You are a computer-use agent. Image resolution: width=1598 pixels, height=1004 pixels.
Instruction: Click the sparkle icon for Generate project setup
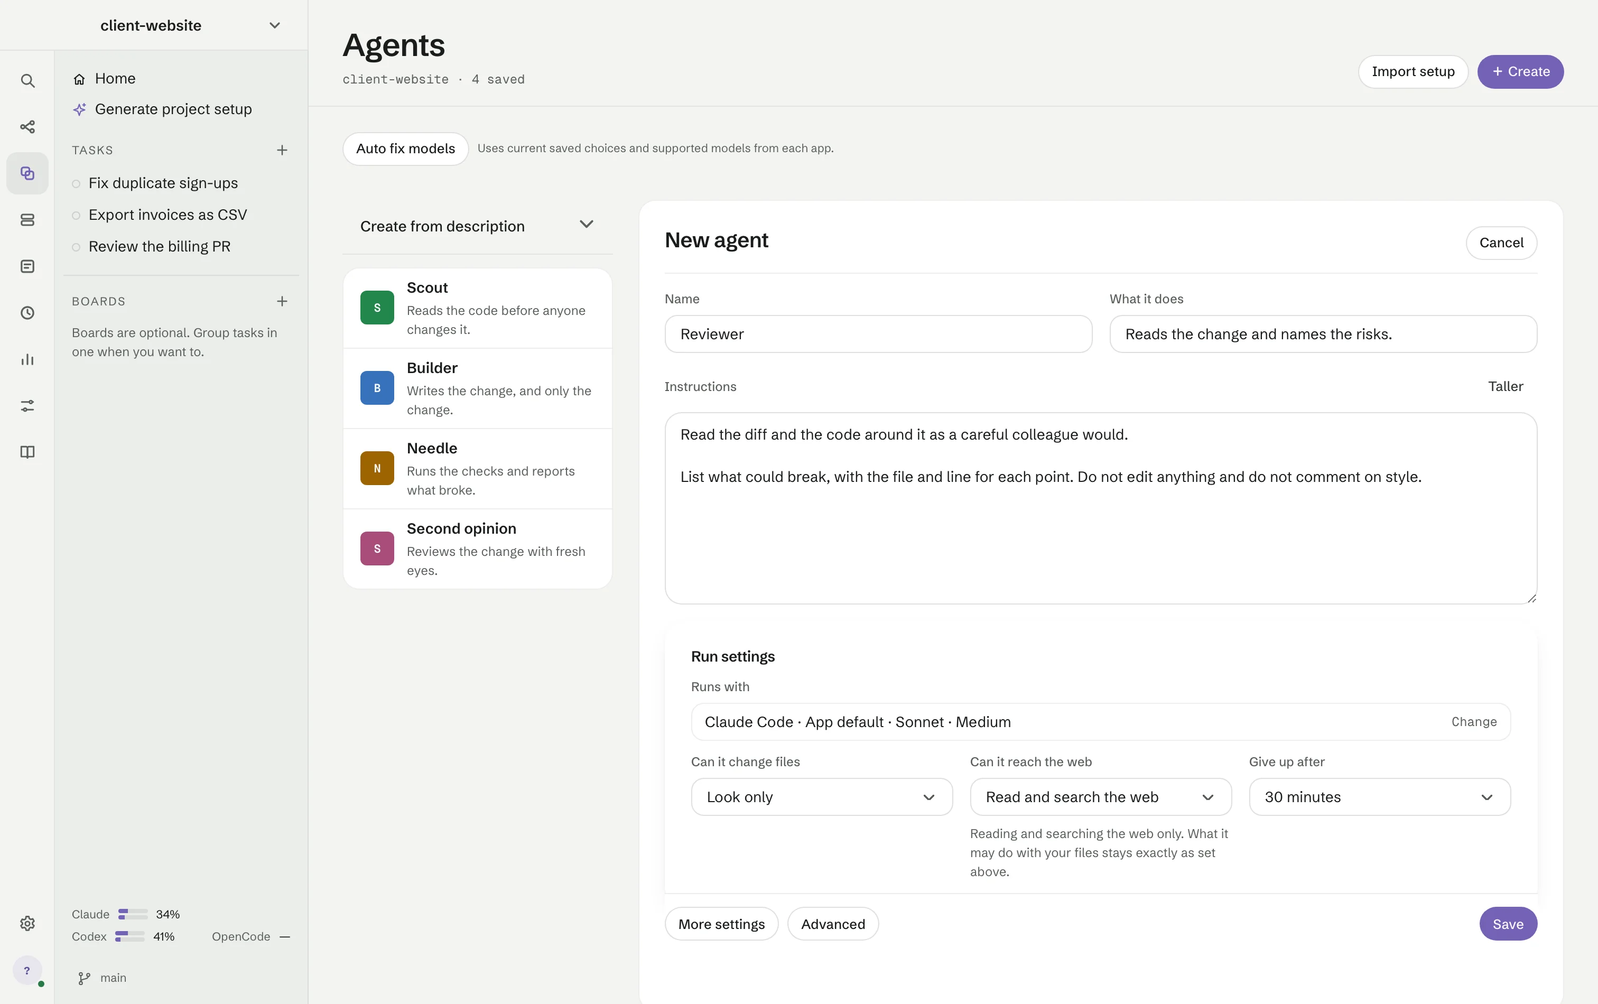[x=80, y=109]
